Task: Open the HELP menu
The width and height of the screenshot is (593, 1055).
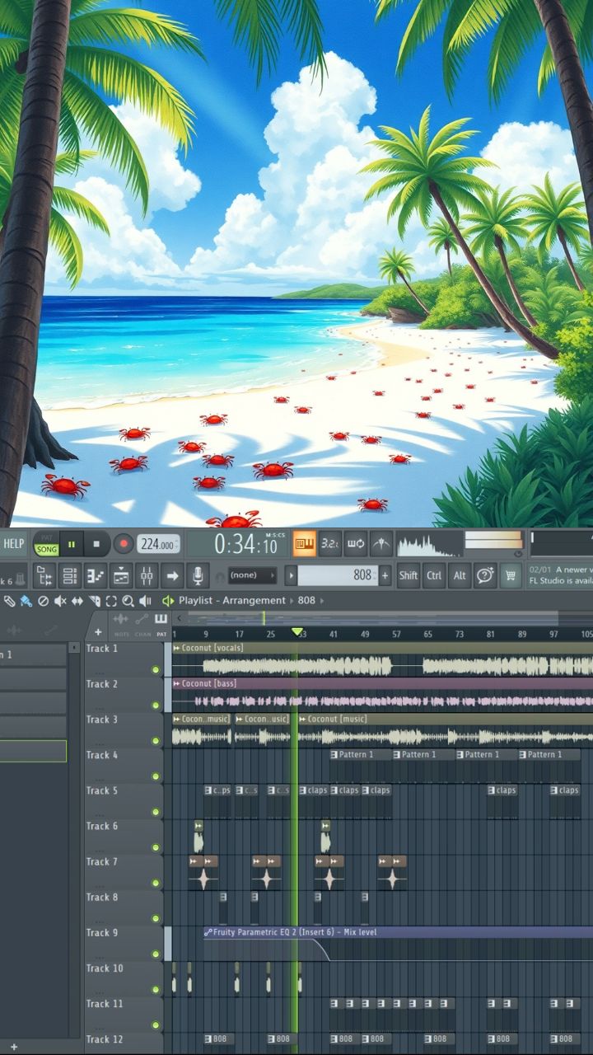Action: pyautogui.click(x=14, y=544)
